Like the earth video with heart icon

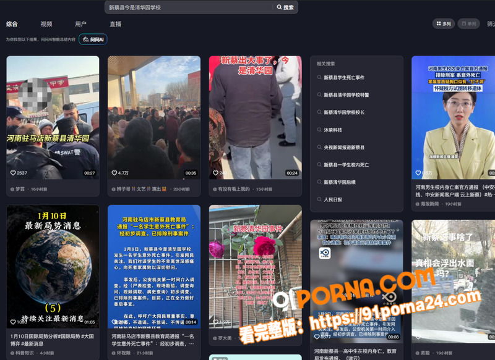[x=13, y=322]
